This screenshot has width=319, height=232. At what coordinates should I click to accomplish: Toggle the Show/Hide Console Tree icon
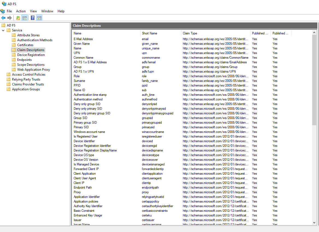point(25,18)
